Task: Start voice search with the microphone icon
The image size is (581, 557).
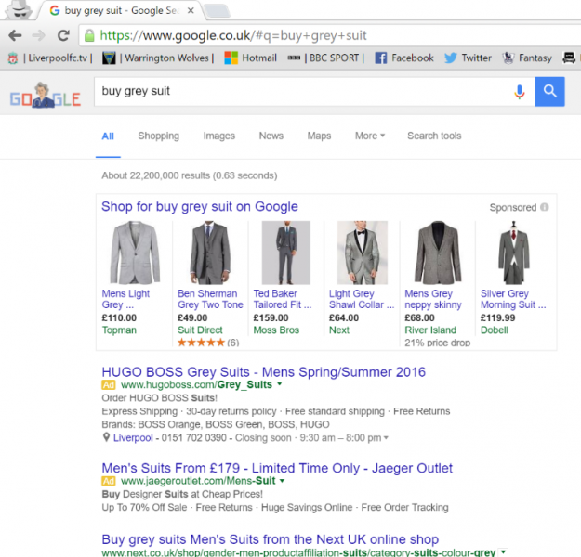Action: (x=520, y=92)
